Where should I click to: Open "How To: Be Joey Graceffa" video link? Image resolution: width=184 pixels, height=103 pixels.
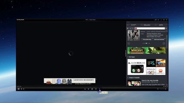click(x=150, y=80)
